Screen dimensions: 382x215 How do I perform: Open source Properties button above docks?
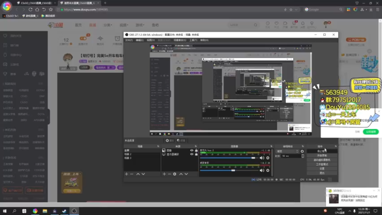(x=170, y=140)
